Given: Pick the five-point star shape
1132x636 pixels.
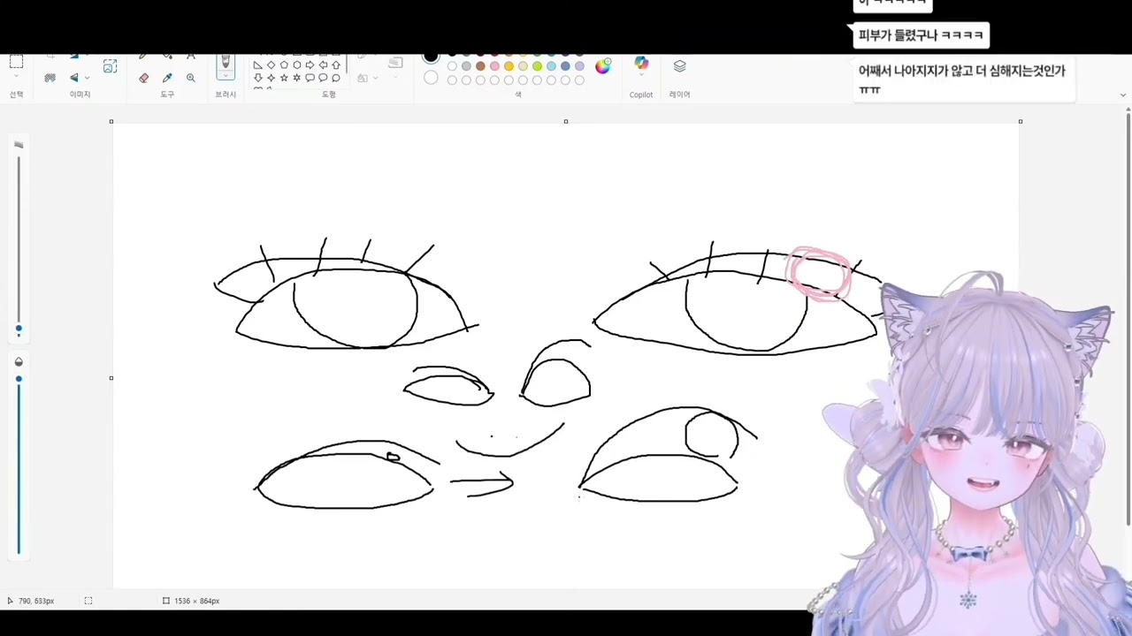Looking at the screenshot, I should coord(284,78).
